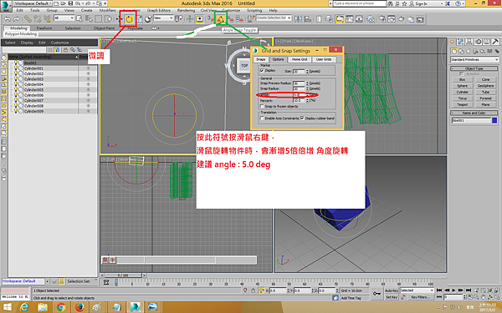The width and height of the screenshot is (502, 313).
Task: Toggle Cylinder009 lightbulb visibility icon
Action: [x=16, y=111]
